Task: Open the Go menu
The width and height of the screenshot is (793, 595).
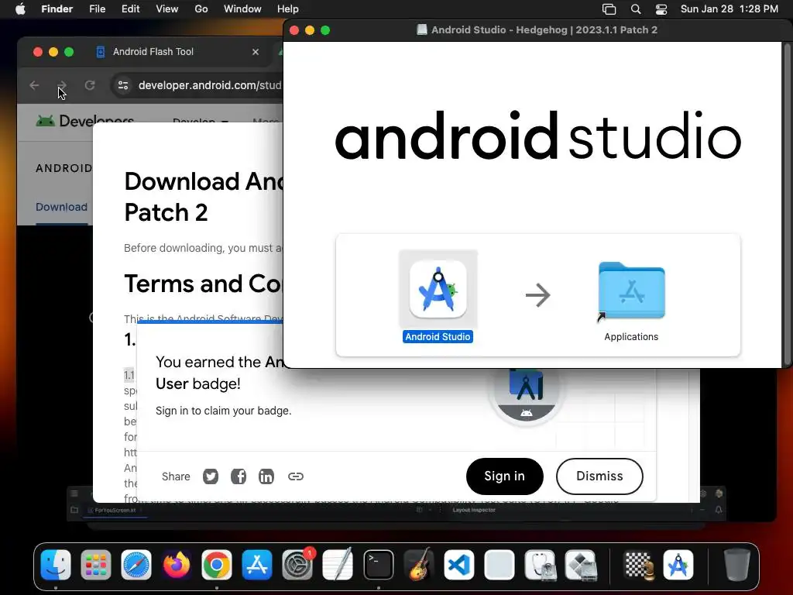Action: tap(201, 9)
